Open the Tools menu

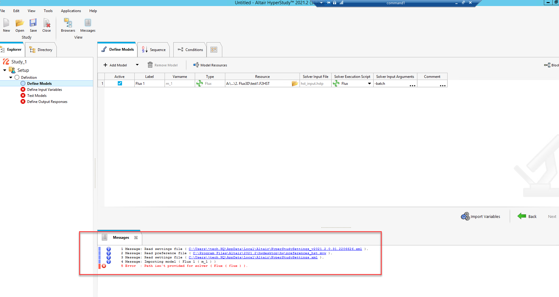tap(48, 11)
